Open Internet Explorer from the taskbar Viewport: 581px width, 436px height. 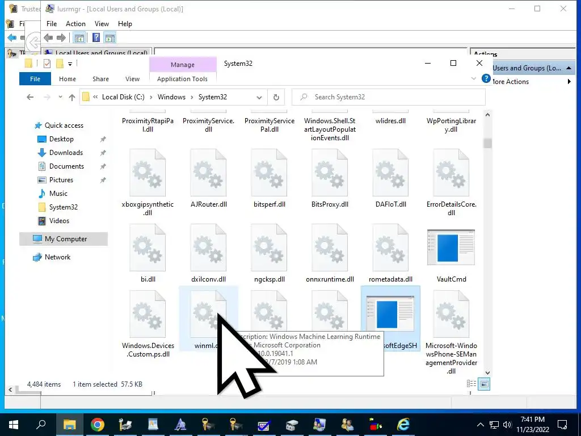403,425
